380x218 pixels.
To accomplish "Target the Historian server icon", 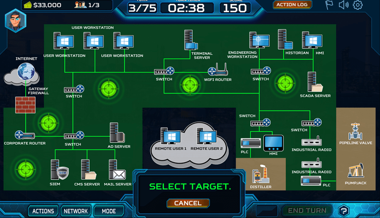I will point(285,39).
